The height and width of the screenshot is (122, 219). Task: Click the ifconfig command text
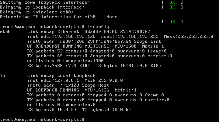click(x=98, y=27)
